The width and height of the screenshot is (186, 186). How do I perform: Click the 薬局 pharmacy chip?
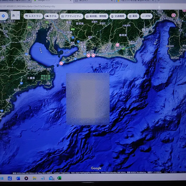133,16
